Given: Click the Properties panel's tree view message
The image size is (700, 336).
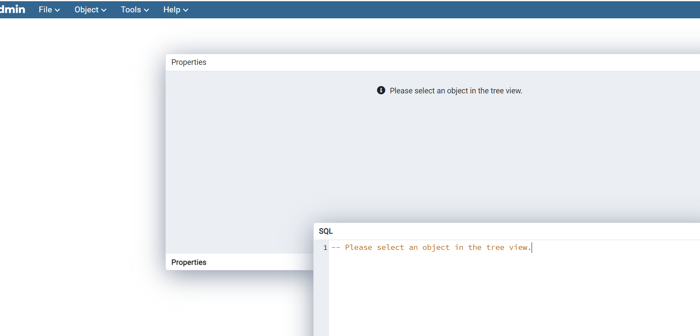Looking at the screenshot, I should pyautogui.click(x=456, y=91).
